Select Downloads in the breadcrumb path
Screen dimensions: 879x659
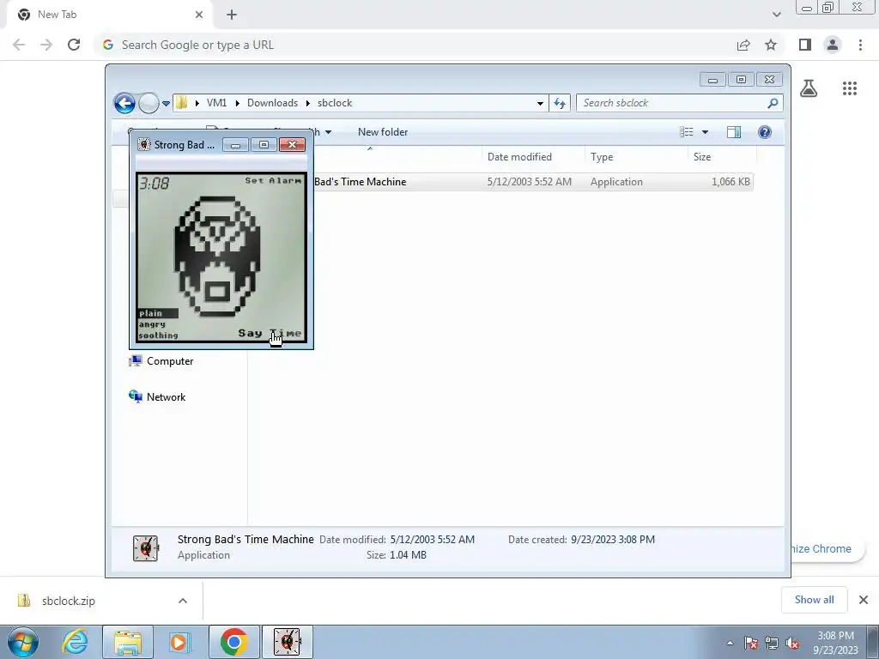[x=272, y=103]
